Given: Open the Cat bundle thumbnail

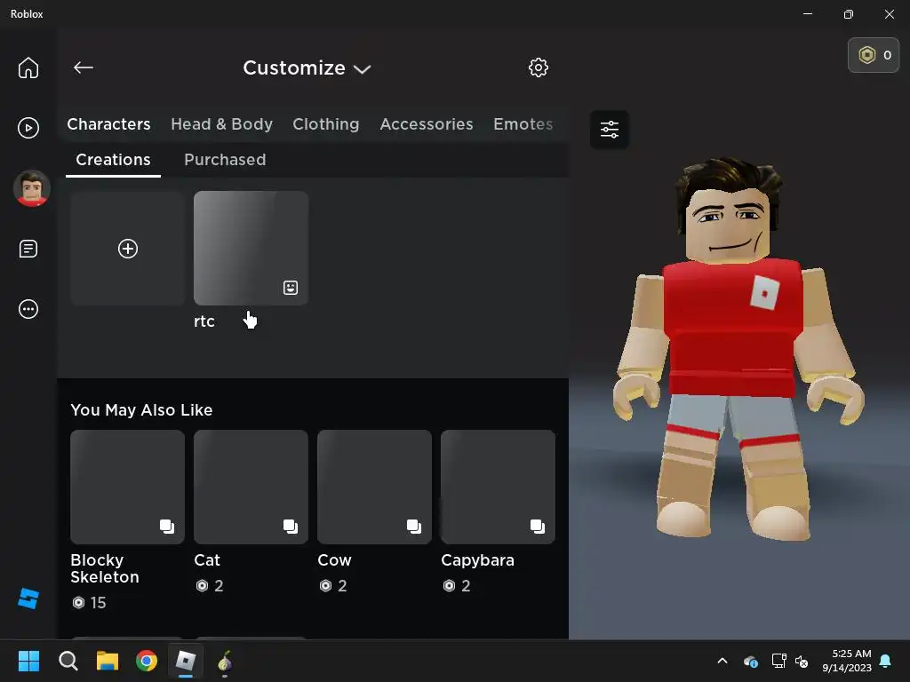Looking at the screenshot, I should tap(251, 488).
